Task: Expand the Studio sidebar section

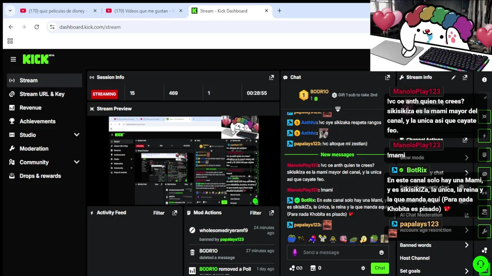Action: (x=76, y=135)
